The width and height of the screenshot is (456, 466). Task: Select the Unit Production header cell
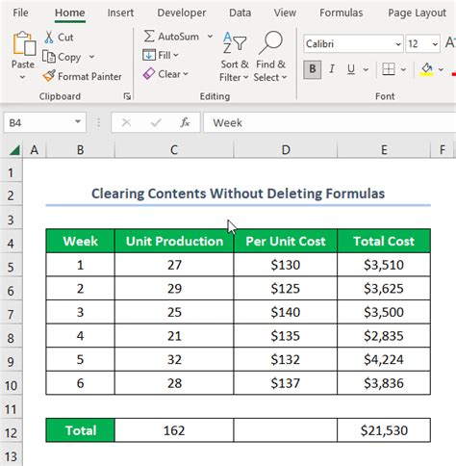click(174, 241)
